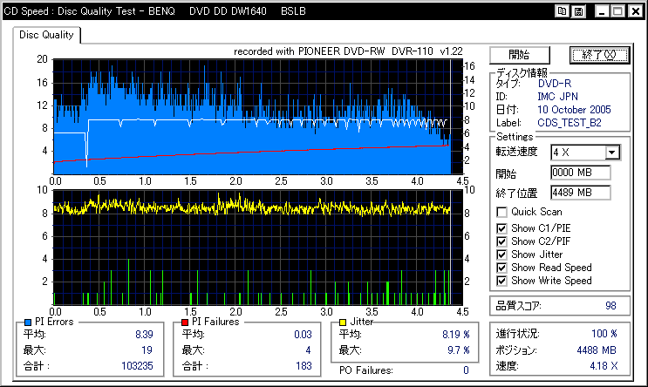Click the progress value 100 %
This screenshot has height=387, width=648.
pos(604,334)
